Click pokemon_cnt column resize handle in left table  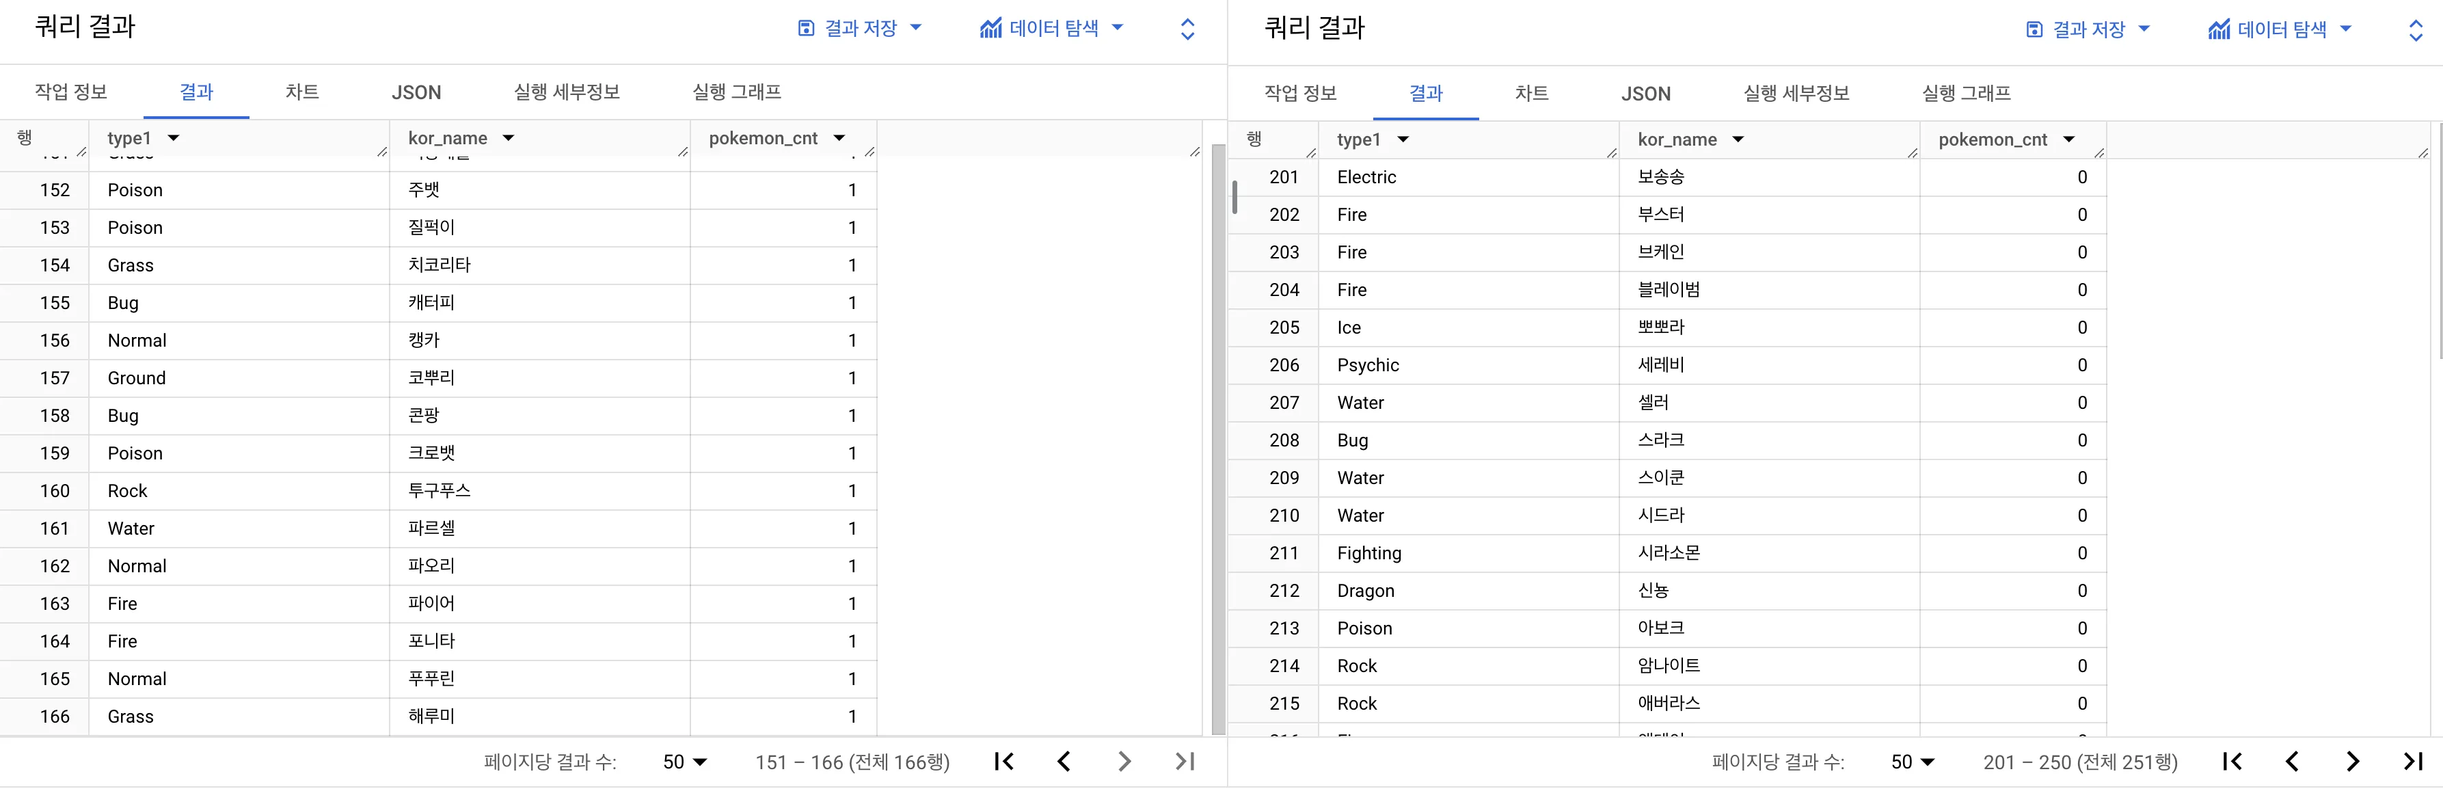[x=869, y=152]
